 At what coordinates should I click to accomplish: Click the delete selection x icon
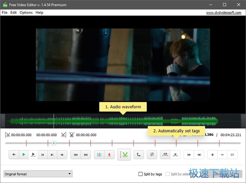(175, 155)
